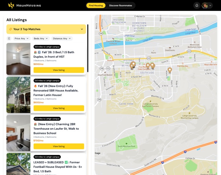The height and width of the screenshot is (175, 221).
Task: View listing for Former Latin House
Action: tap(59, 108)
